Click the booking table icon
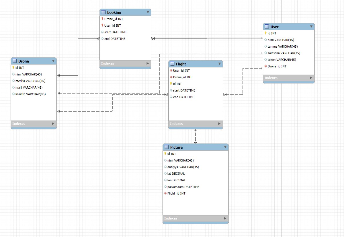The height and width of the screenshot is (237, 344). point(103,12)
